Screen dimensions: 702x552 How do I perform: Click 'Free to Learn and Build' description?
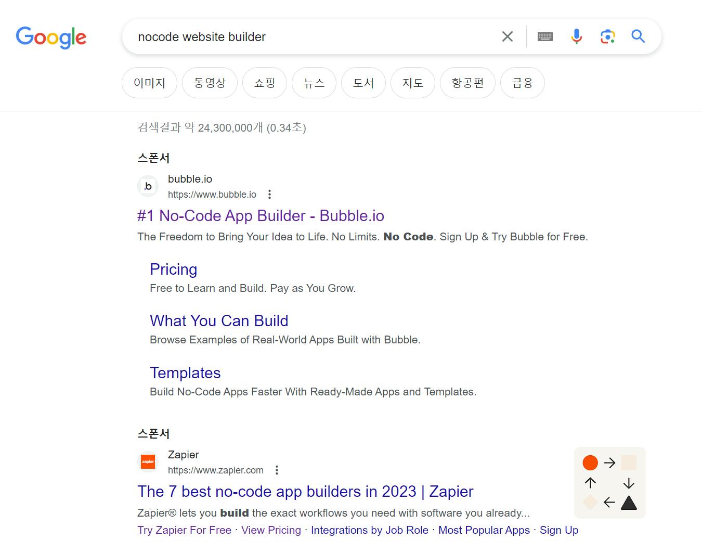pos(253,288)
